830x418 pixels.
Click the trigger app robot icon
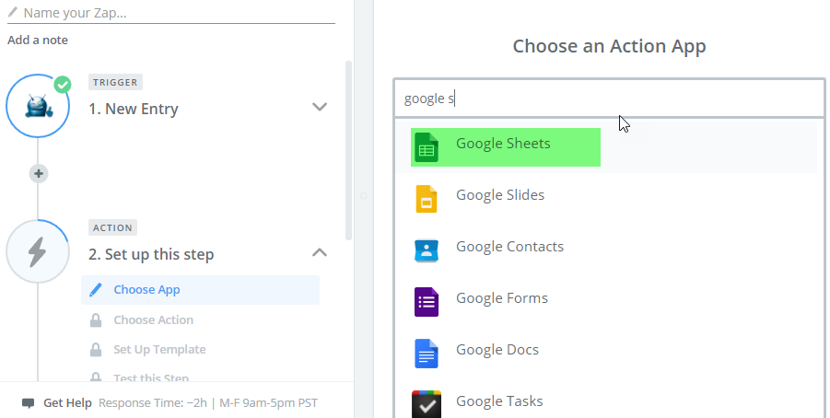(x=38, y=106)
